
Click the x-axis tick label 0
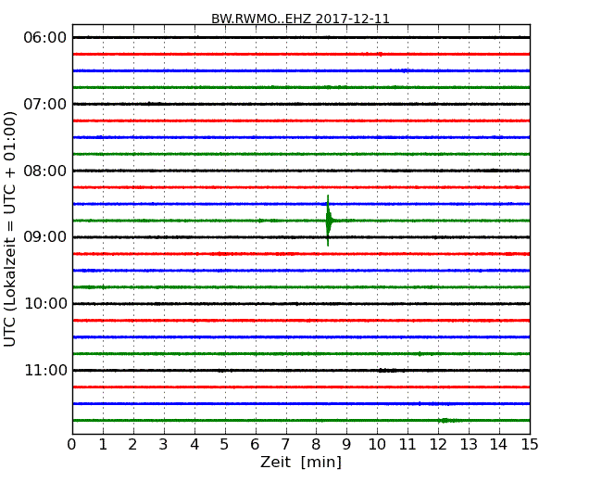tap(72, 444)
